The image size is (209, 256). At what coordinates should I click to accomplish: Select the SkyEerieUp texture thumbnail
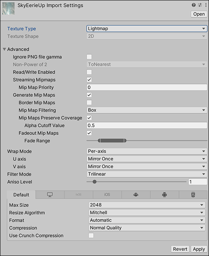click(8, 8)
